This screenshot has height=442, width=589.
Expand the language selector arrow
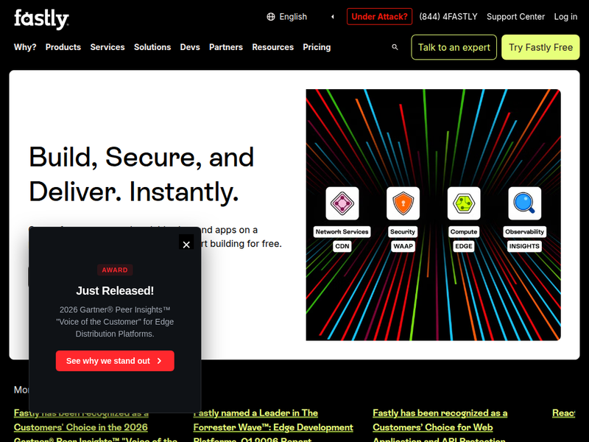[333, 17]
